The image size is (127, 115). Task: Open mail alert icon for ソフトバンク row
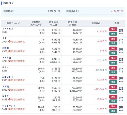point(121,109)
